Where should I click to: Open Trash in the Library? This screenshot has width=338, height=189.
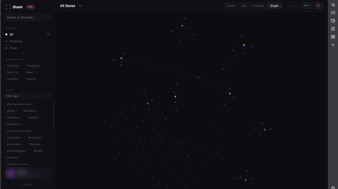coord(28,48)
